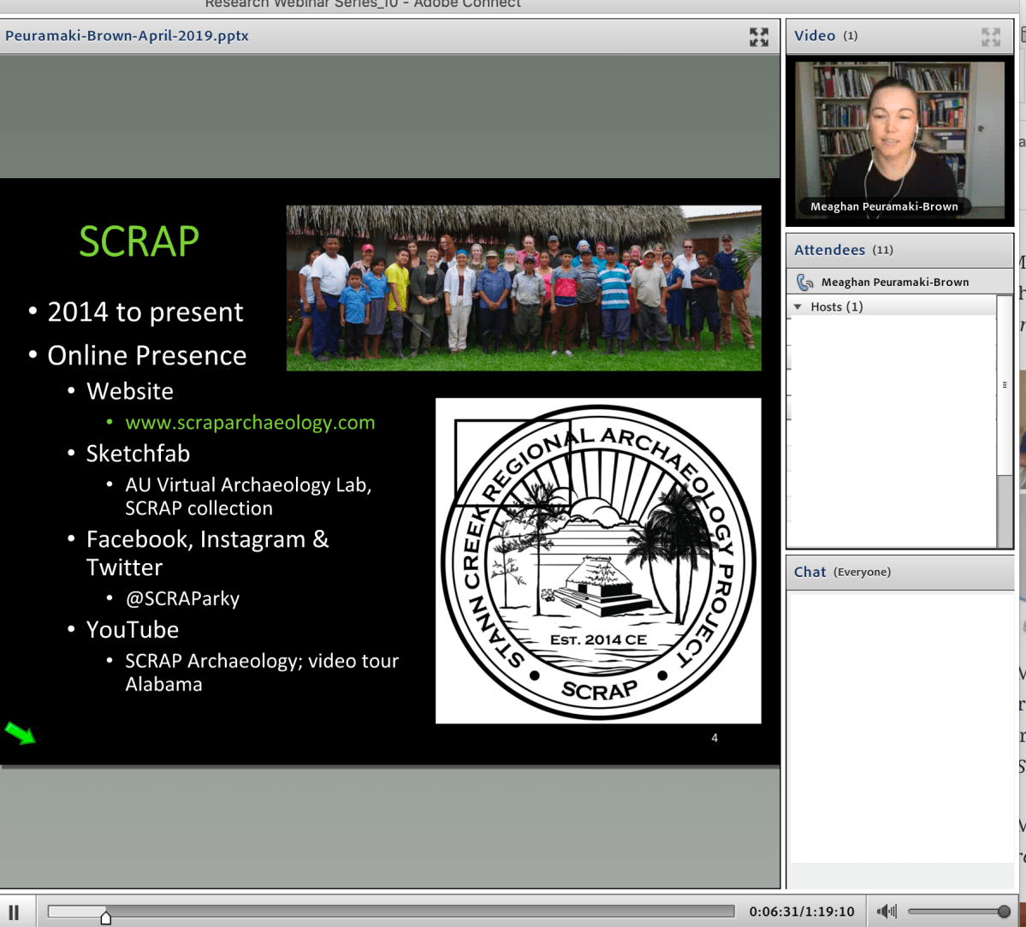Click the presenter's webcam video feed
This screenshot has height=927, width=1026.
click(898, 137)
